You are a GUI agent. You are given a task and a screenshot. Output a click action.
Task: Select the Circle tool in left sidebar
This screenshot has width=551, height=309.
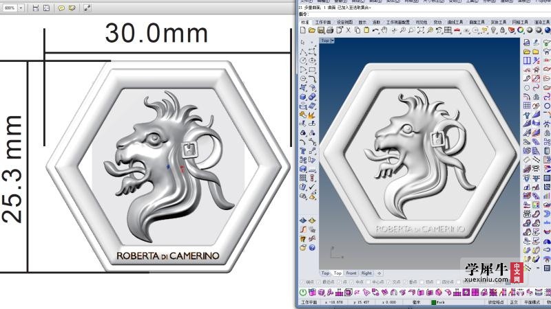point(303,60)
